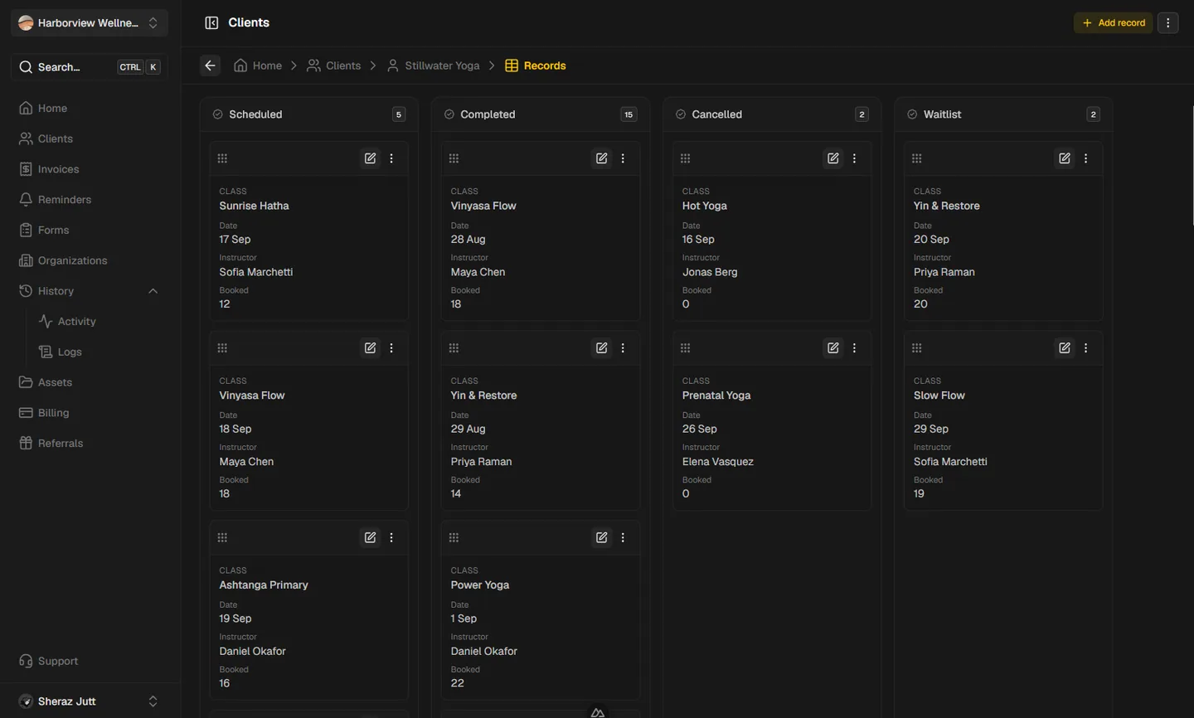Open Logs under History
Screen dimensions: 1194x718
(x=99, y=352)
